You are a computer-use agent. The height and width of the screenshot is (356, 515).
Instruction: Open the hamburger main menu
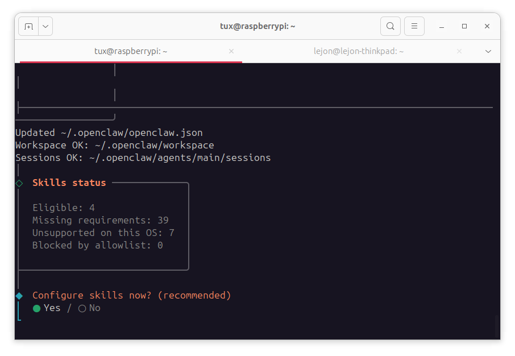(x=414, y=26)
